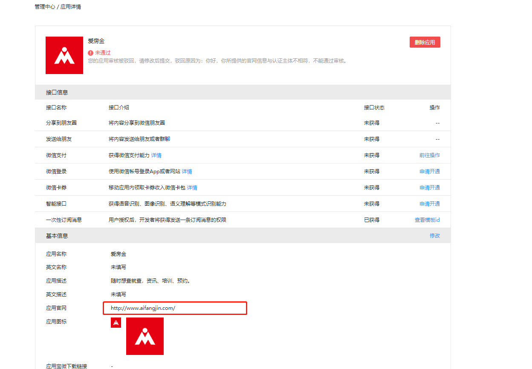Click the 删除应用 red button

[x=425, y=42]
